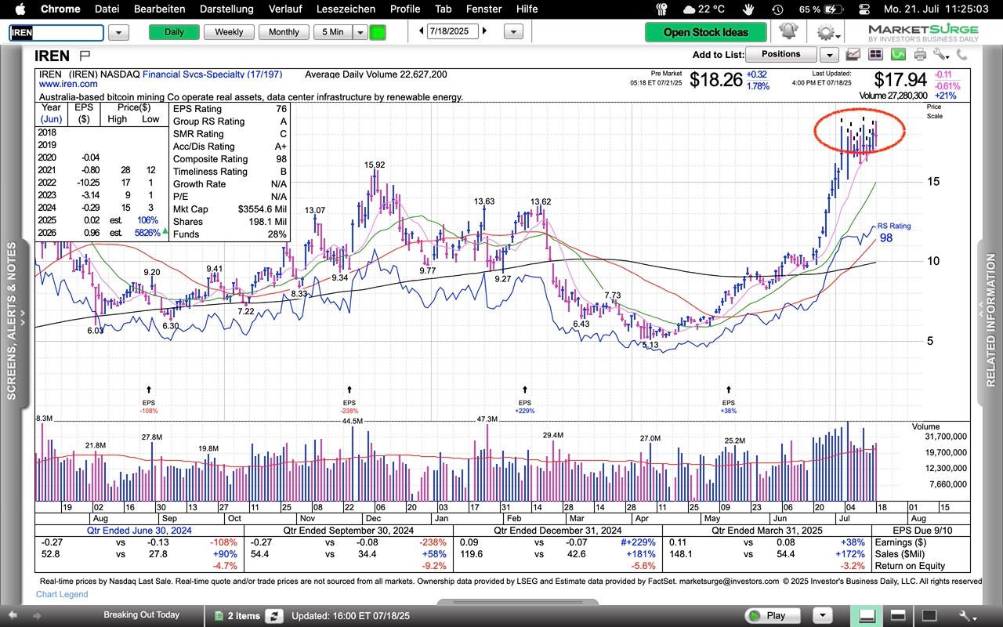Image resolution: width=1003 pixels, height=627 pixels.
Task: Open the Verlauf menu in Chrome
Action: tap(284, 9)
